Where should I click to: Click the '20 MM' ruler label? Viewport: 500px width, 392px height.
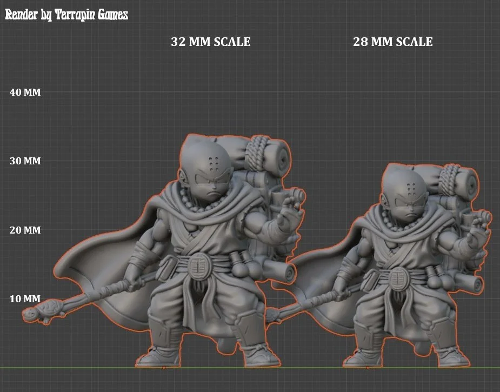tap(25, 230)
